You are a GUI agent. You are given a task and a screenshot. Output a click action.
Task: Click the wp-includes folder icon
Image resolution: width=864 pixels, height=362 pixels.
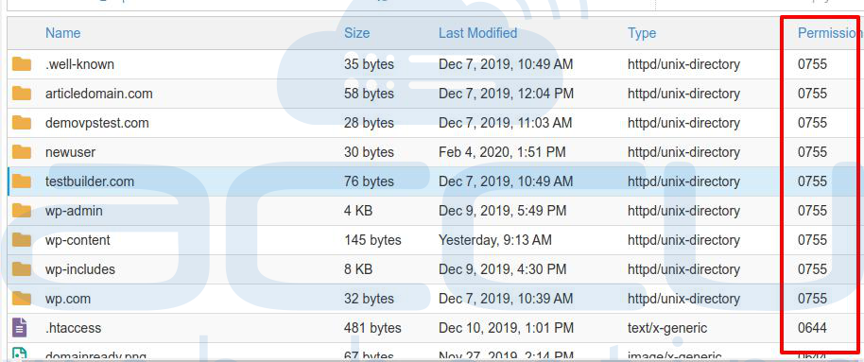[22, 268]
